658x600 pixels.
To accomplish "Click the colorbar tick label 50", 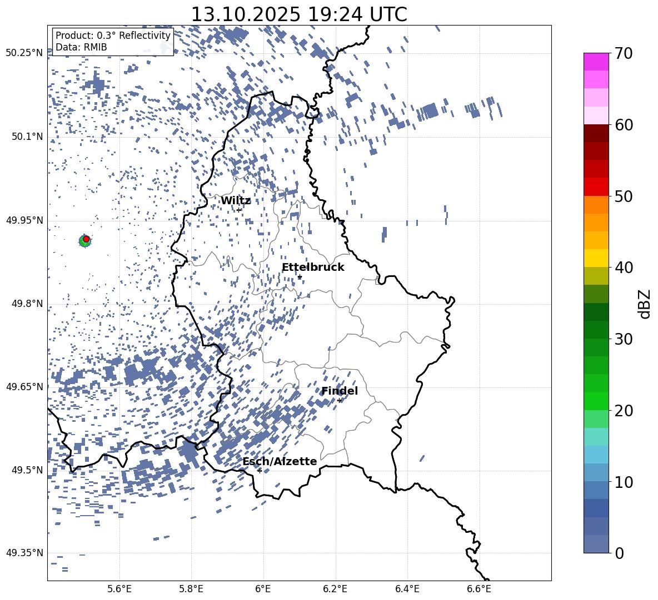I will point(624,196).
